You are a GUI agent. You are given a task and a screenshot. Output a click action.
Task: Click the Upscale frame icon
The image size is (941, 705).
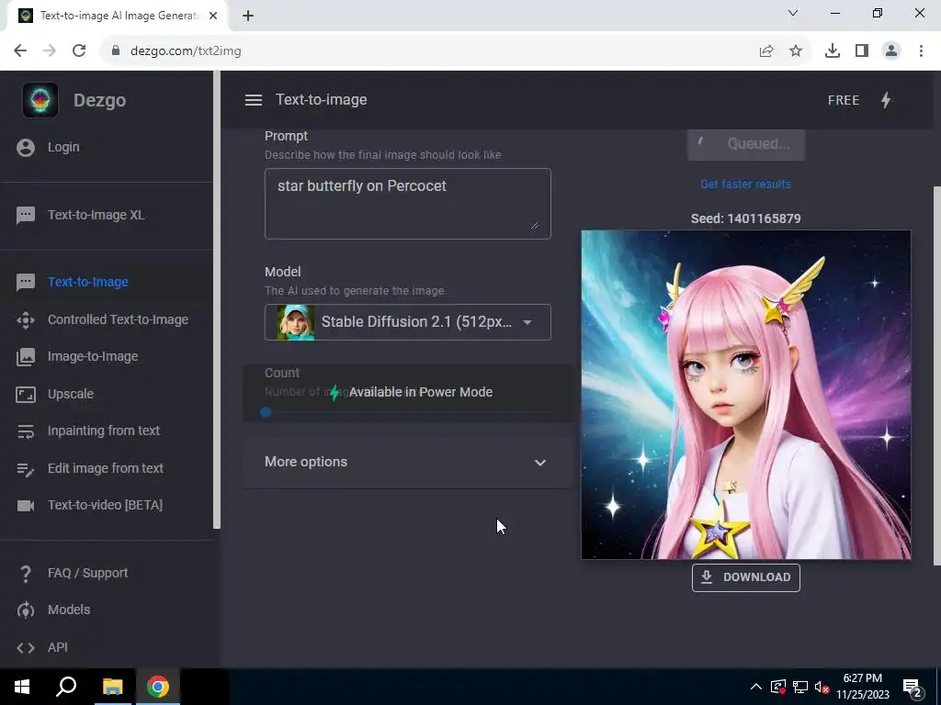pos(26,394)
